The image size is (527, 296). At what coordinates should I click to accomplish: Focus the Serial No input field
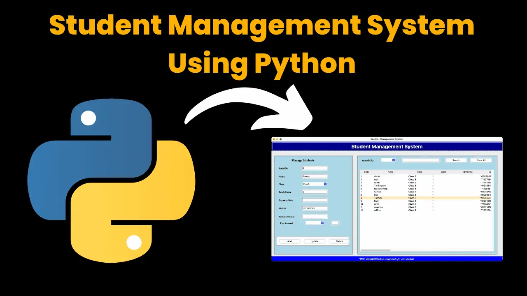315,168
